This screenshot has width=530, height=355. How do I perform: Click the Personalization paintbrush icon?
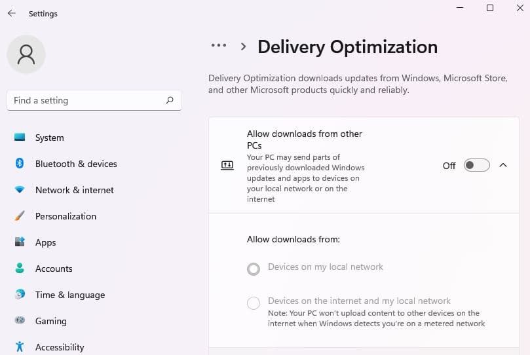coord(20,216)
